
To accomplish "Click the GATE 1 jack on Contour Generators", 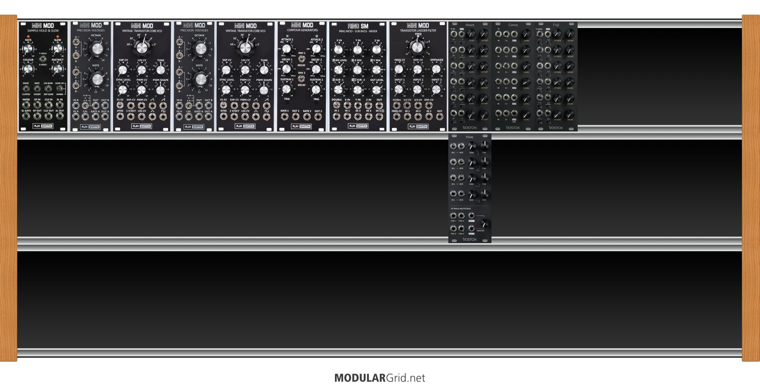I will click(285, 116).
